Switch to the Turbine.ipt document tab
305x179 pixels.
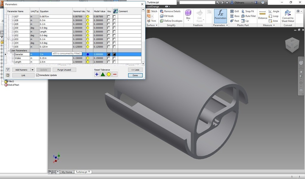pyautogui.click(x=82, y=172)
